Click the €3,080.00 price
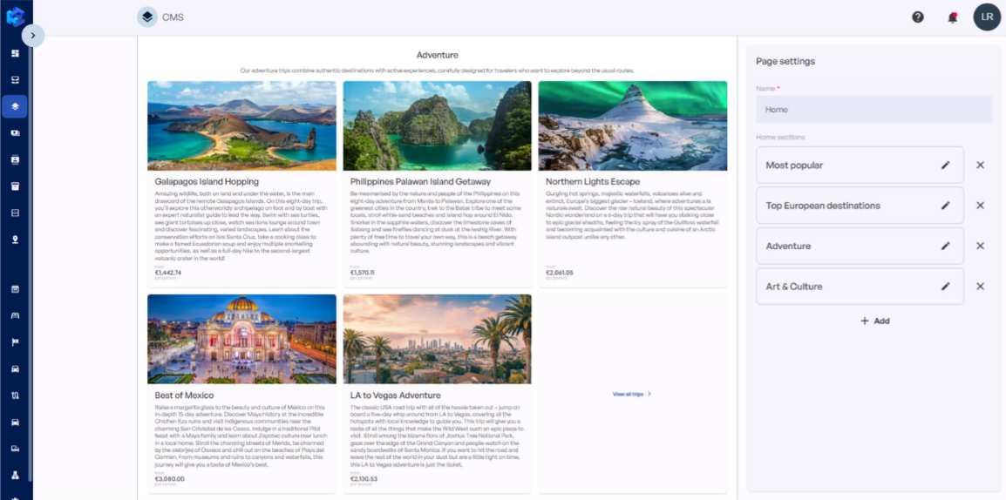Image resolution: width=1006 pixels, height=500 pixels. click(169, 479)
